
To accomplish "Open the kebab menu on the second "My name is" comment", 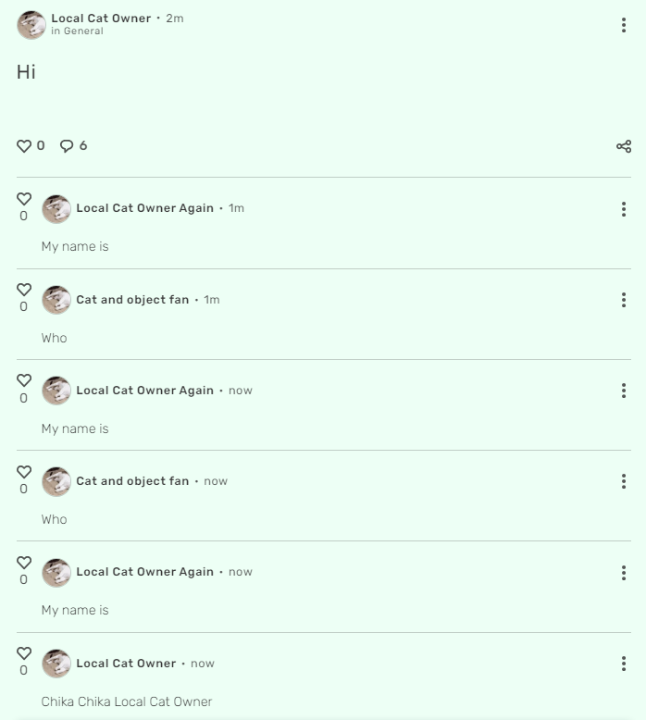I will (x=624, y=391).
